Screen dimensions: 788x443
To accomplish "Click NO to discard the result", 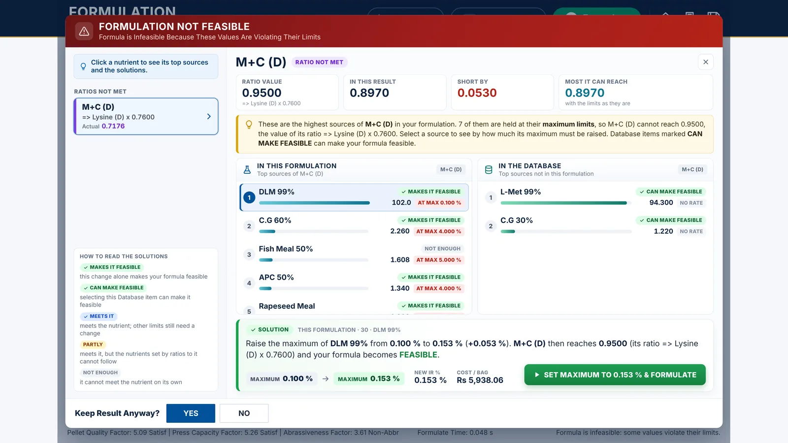I will [x=244, y=413].
